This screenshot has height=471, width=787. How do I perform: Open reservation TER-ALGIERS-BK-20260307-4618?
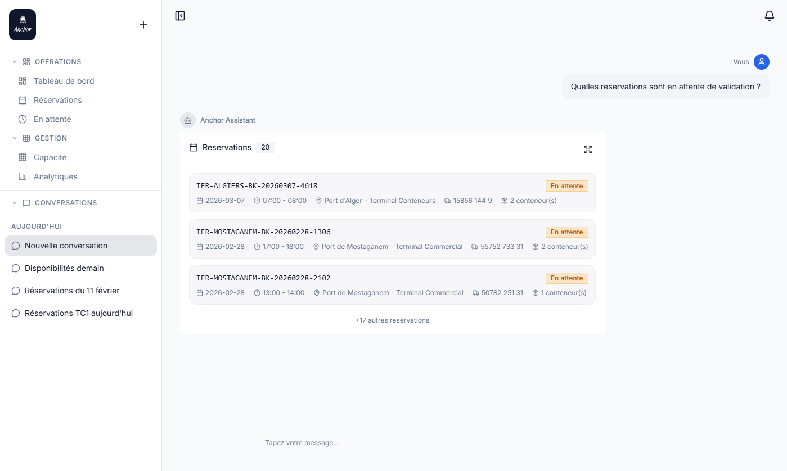[x=392, y=193]
